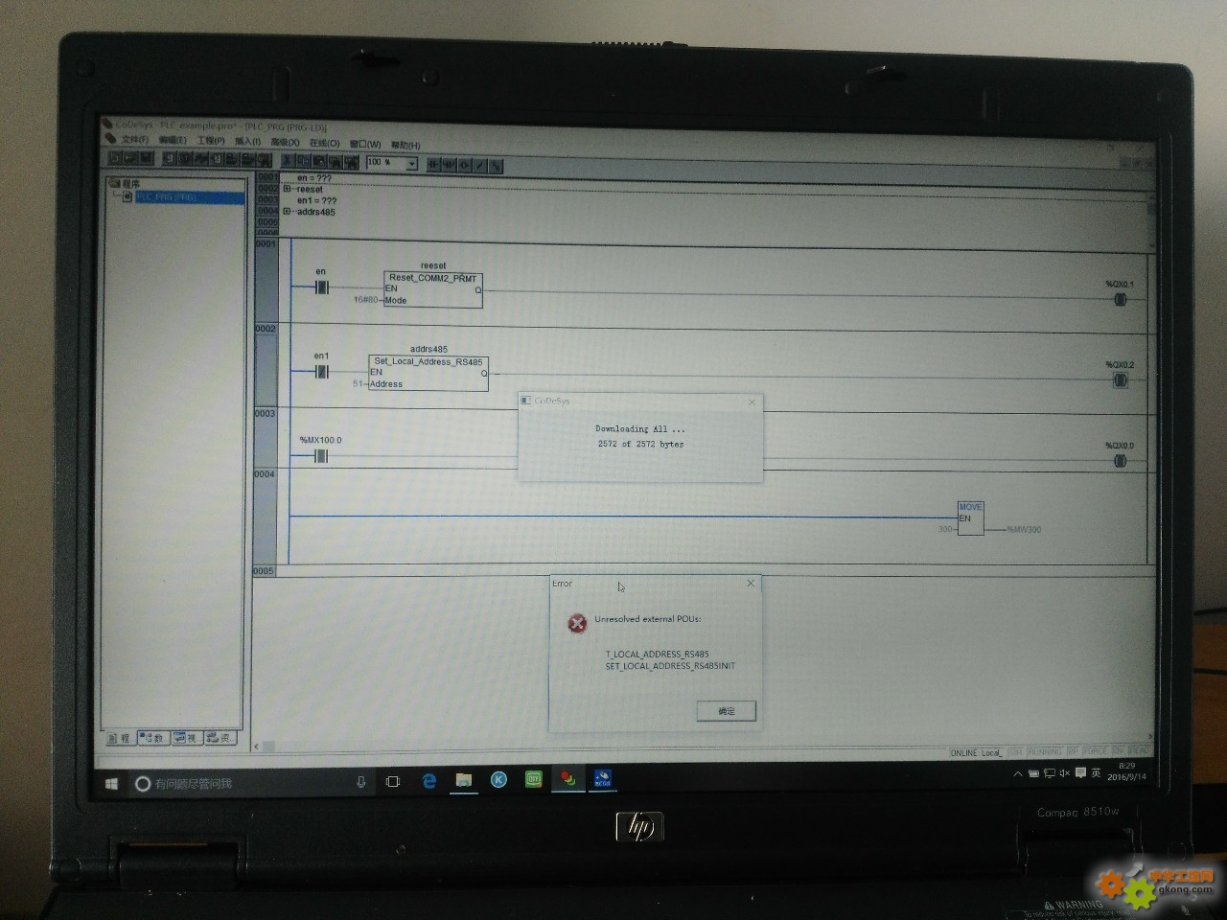1227x920 pixels.
Task: Close the Error dialog with X
Action: 751,583
